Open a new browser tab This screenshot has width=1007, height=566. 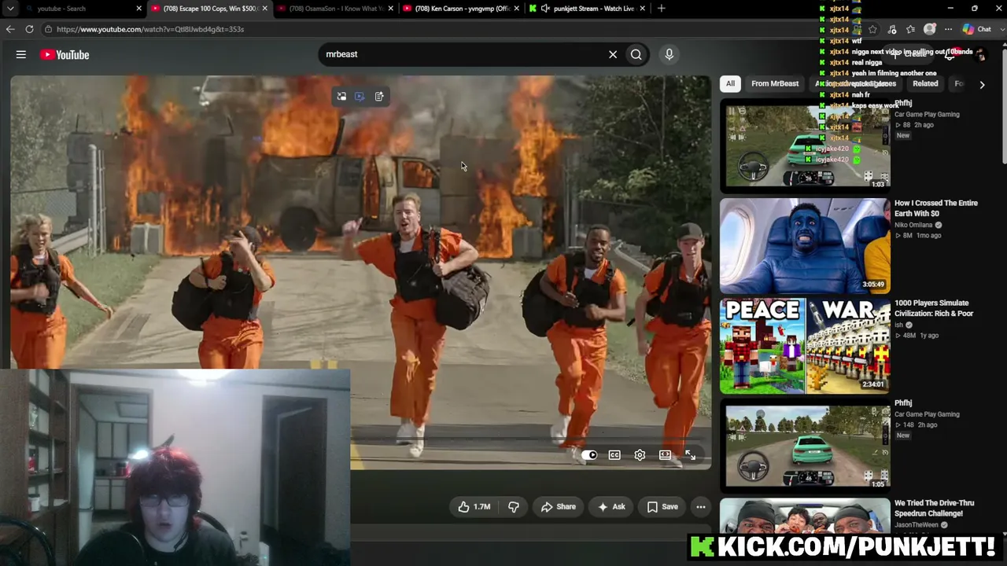click(x=662, y=9)
